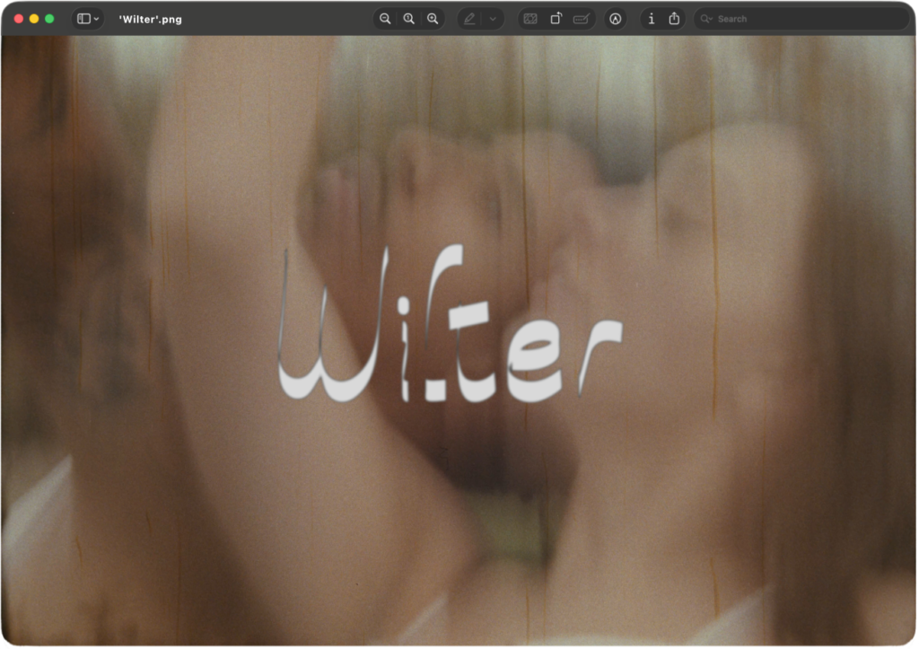Close the Preview window with red button
Image resolution: width=919 pixels, height=649 pixels.
tap(19, 19)
